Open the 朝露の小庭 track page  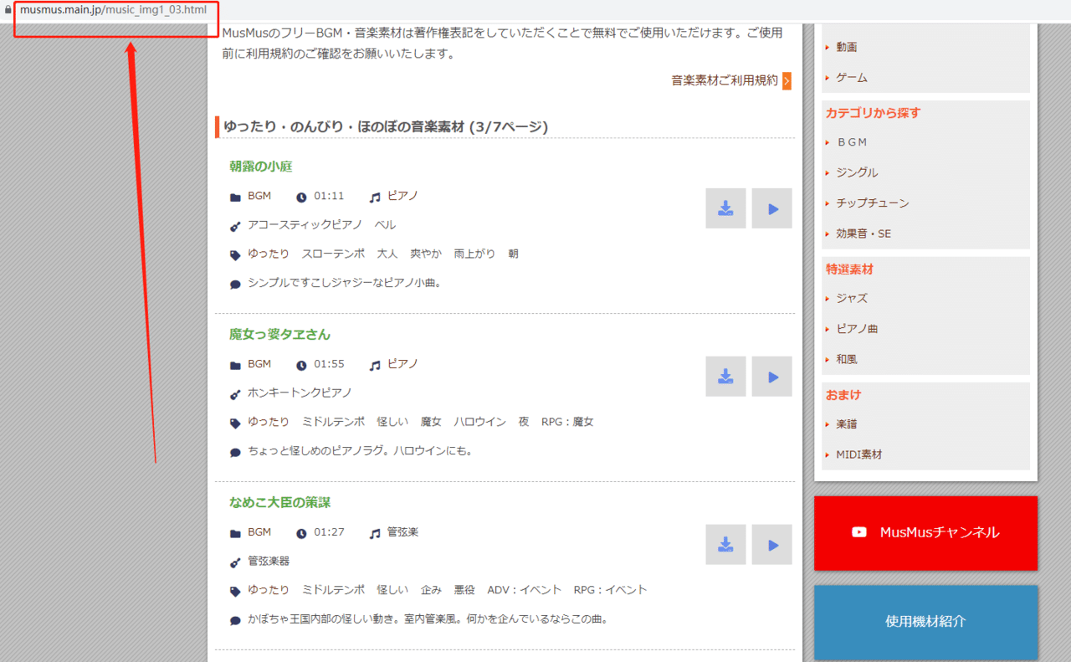[x=260, y=166]
